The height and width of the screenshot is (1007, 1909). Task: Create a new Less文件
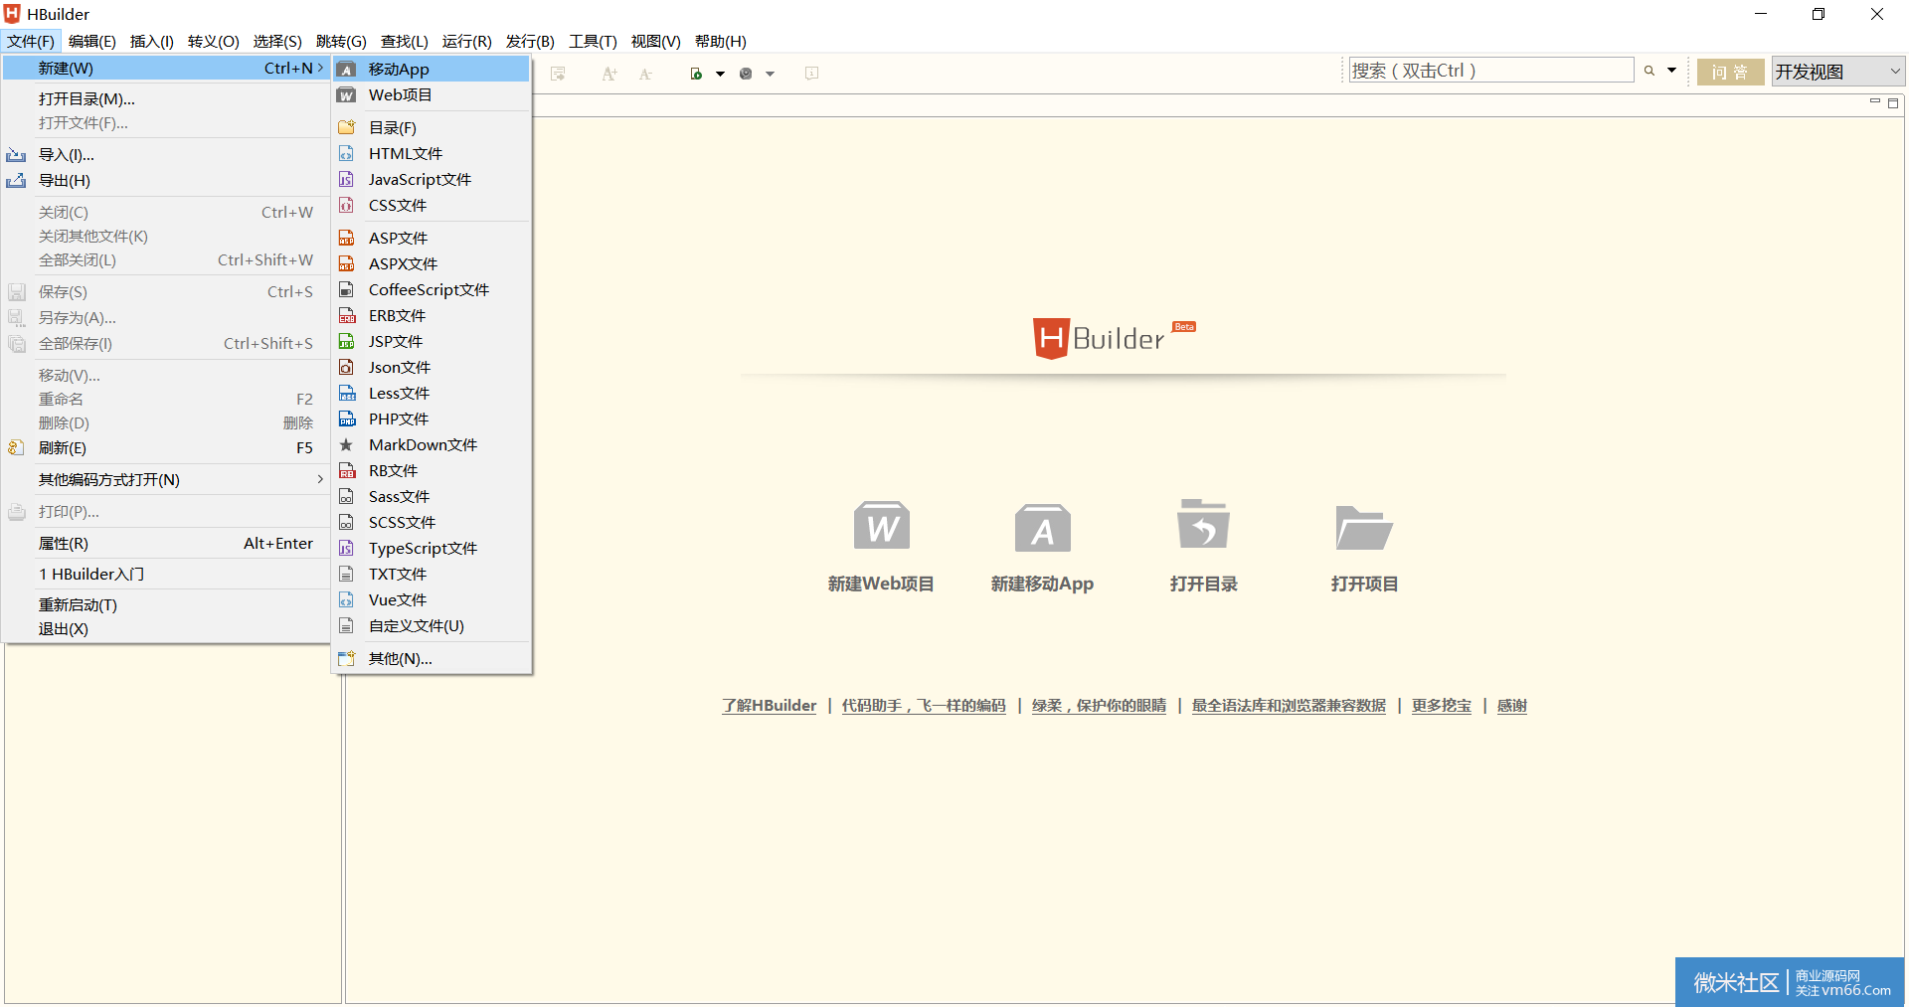coord(432,393)
